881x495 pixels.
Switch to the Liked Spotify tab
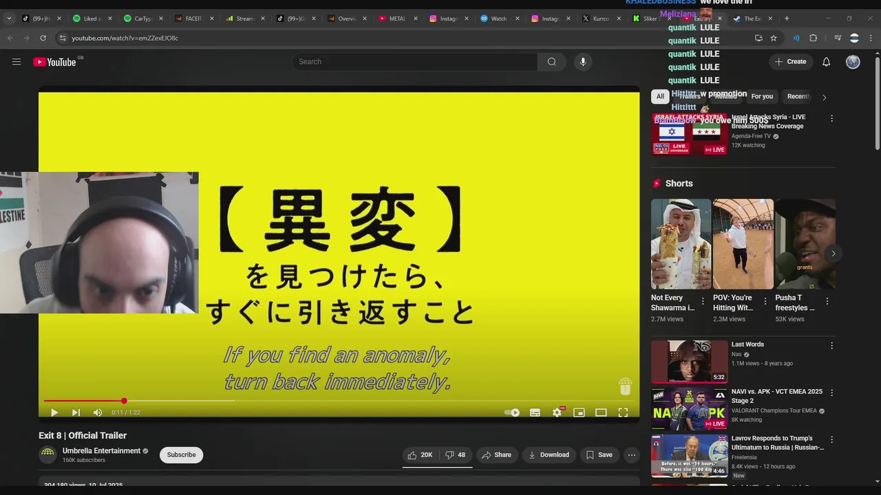click(93, 19)
